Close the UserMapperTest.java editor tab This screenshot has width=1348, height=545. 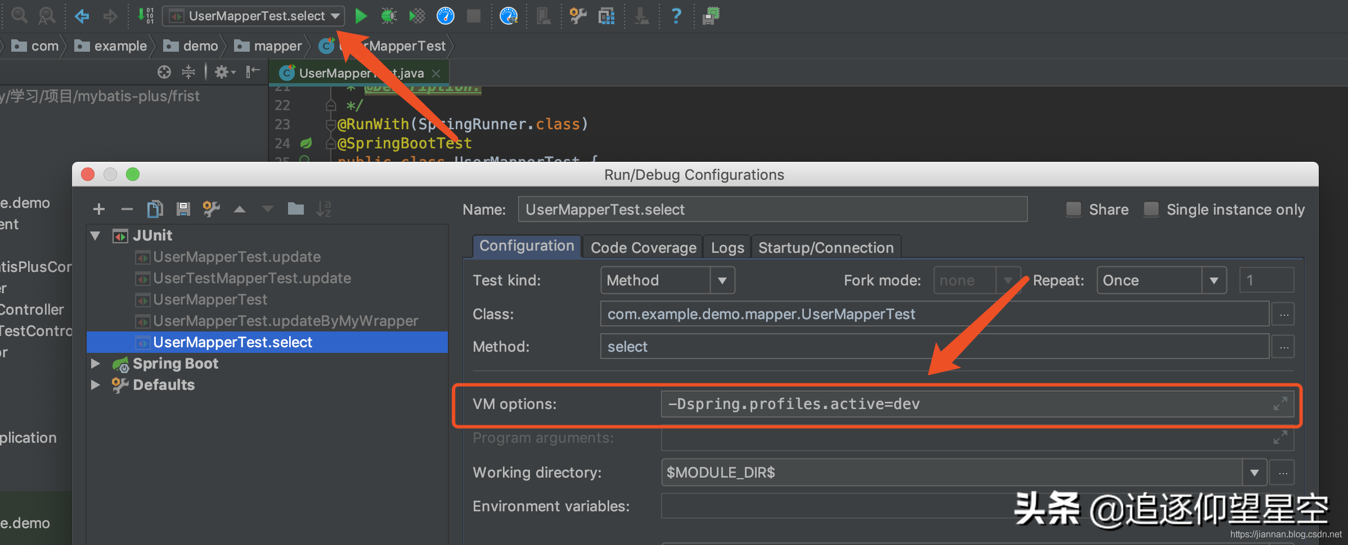click(x=436, y=74)
